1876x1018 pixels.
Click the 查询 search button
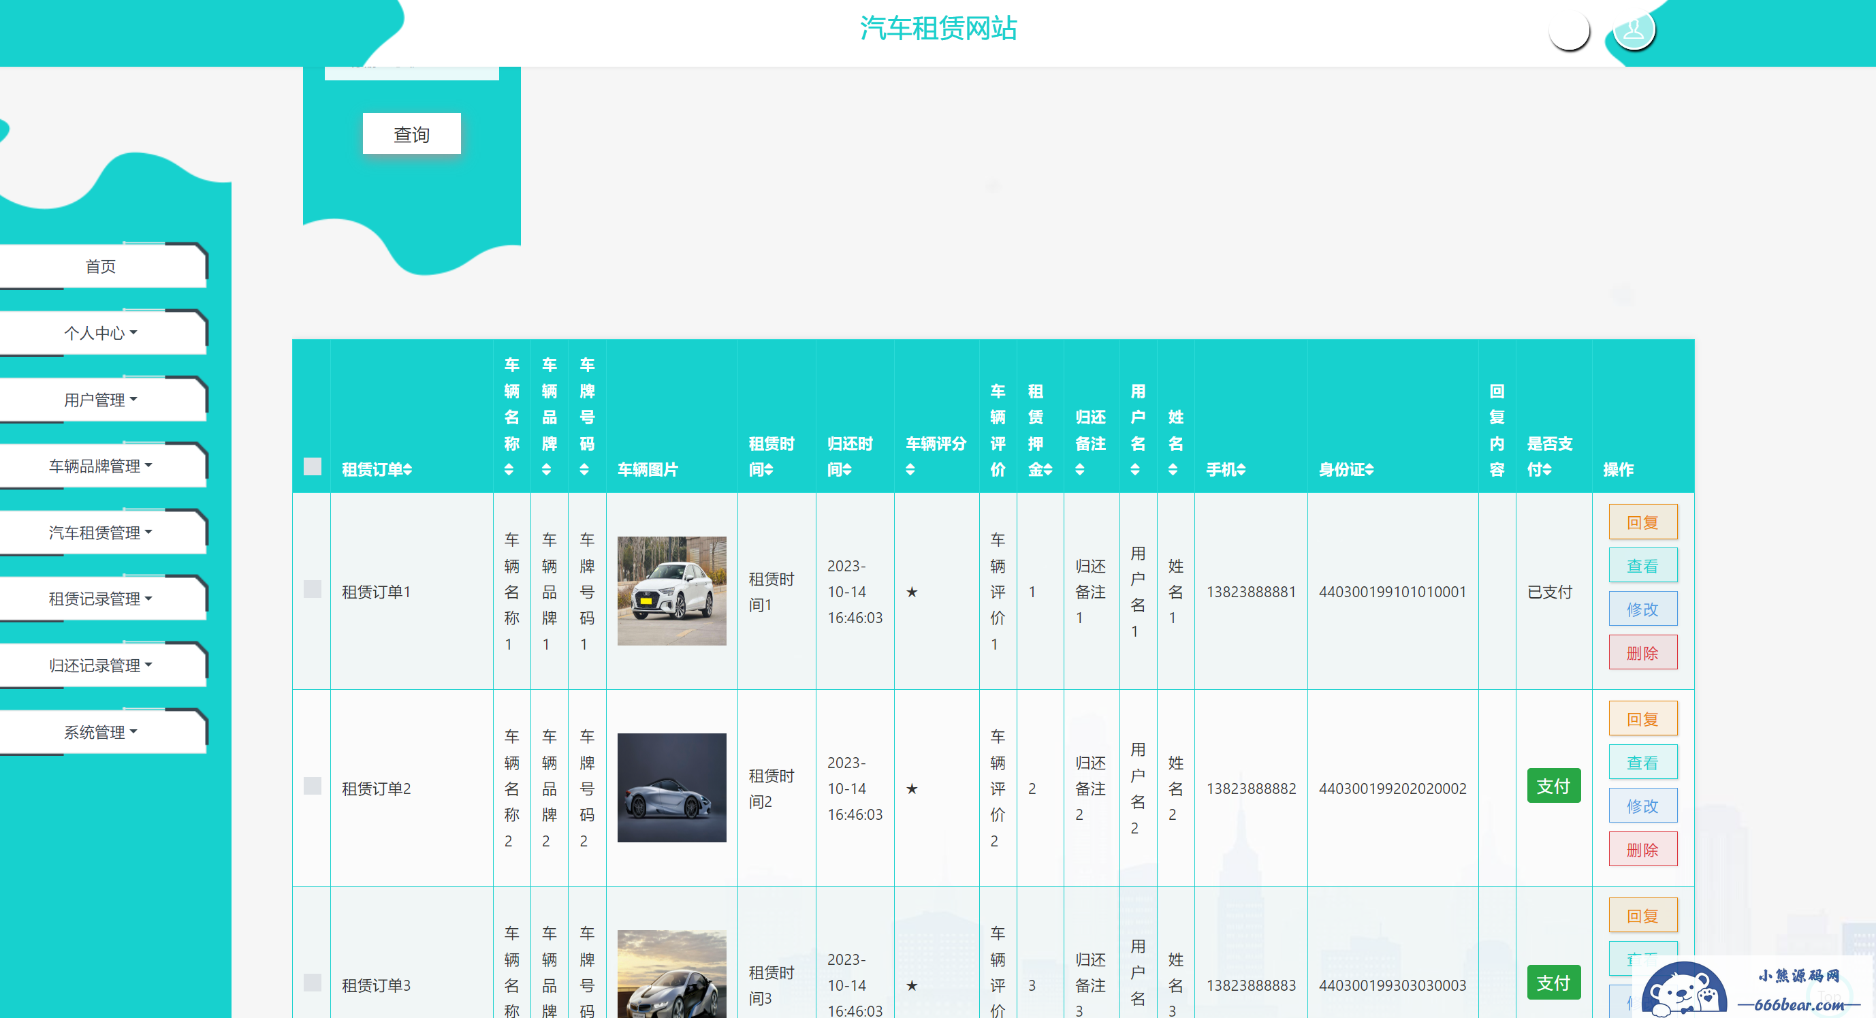(x=411, y=134)
